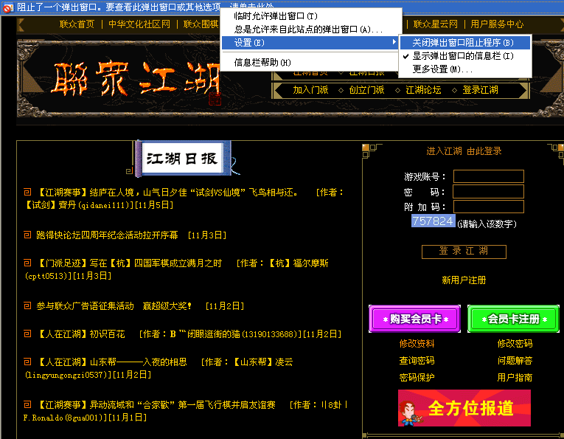The height and width of the screenshot is (439, 564).
Task: Choose 临时允许弹出窗口 from the menu
Action: pyautogui.click(x=276, y=16)
